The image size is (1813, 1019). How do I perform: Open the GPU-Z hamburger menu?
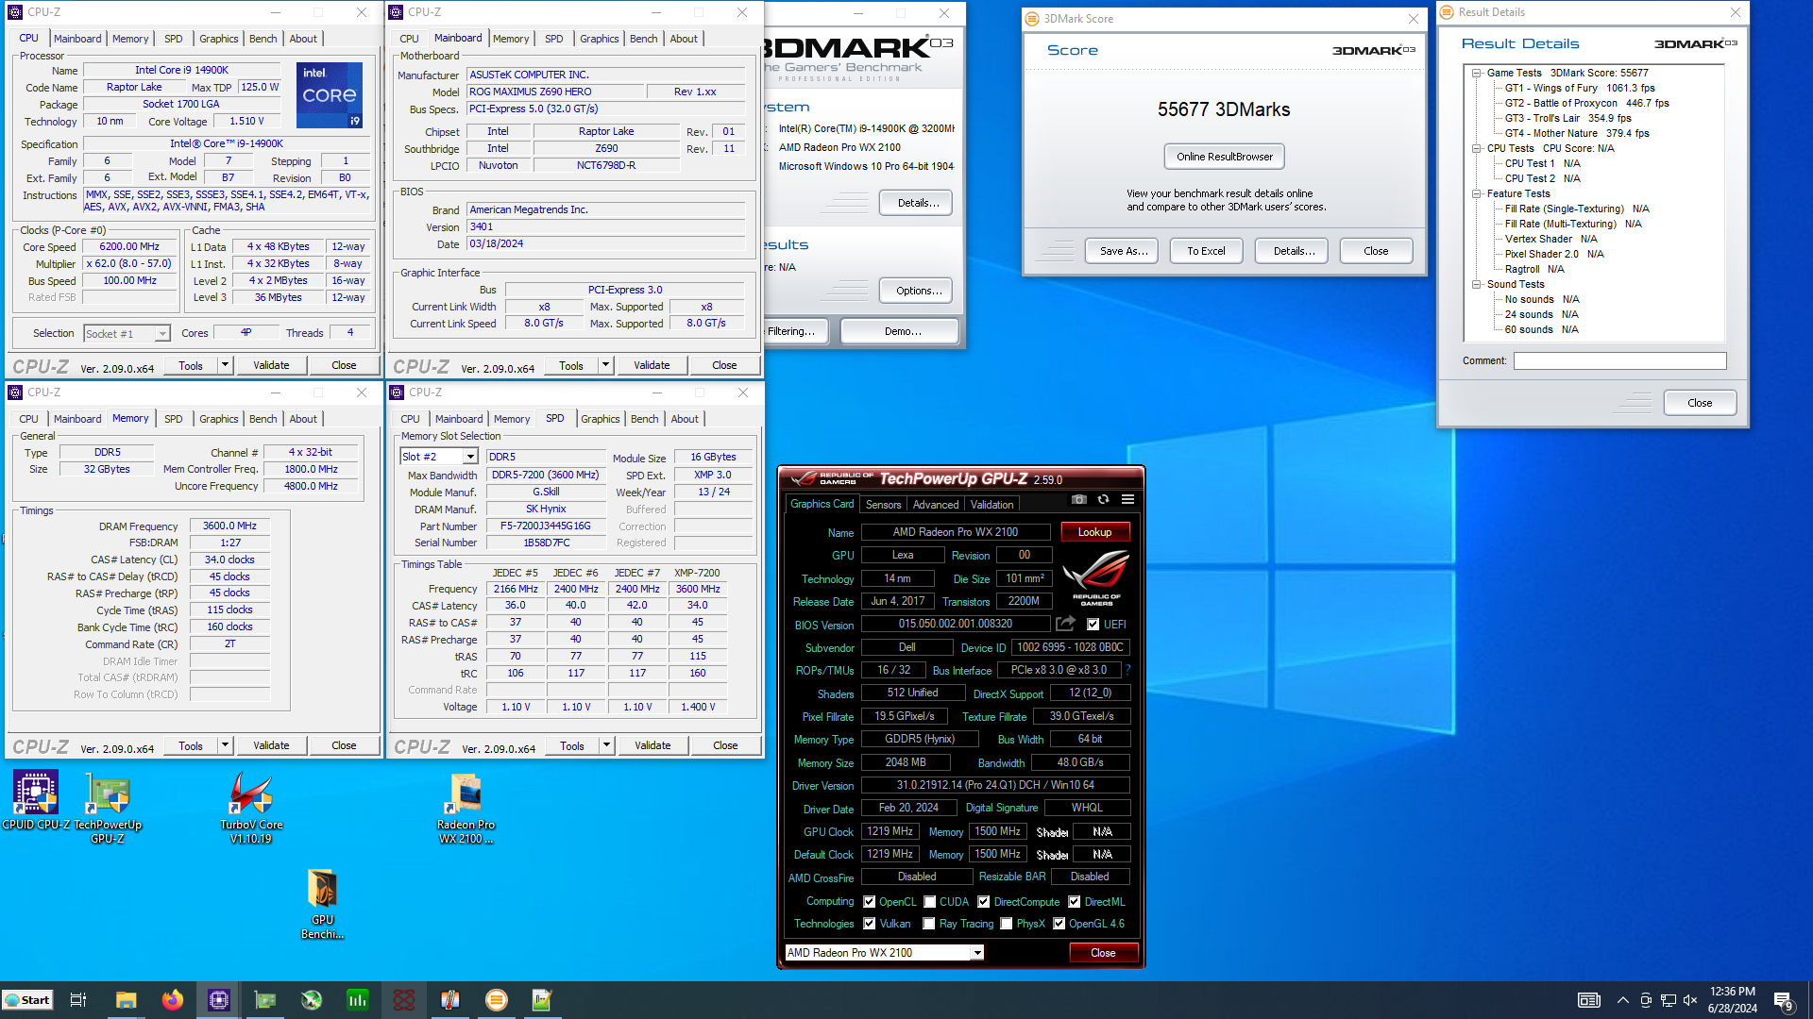[1127, 500]
